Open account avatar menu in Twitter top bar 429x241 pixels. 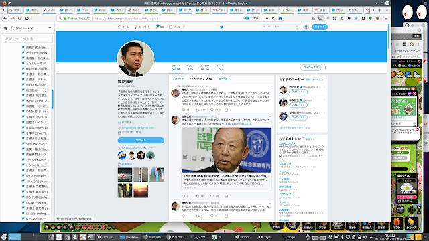pyautogui.click(x=306, y=27)
